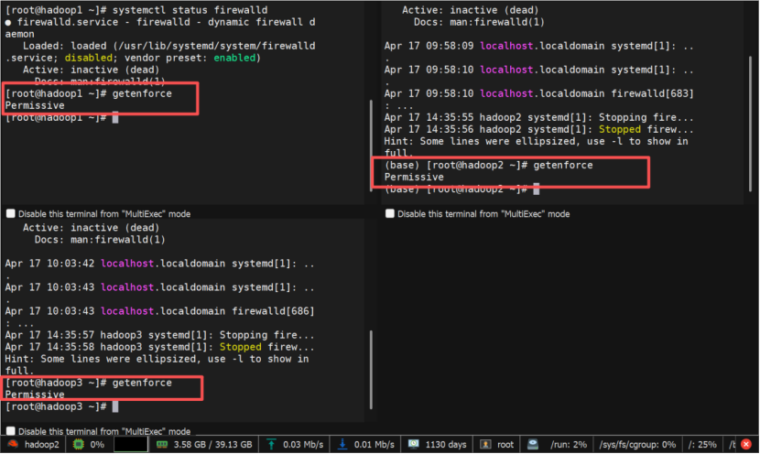This screenshot has height=454, width=760.
Task: Click the 'systemctl status firewalld' command in hadoop1
Action: pyautogui.click(x=190, y=10)
